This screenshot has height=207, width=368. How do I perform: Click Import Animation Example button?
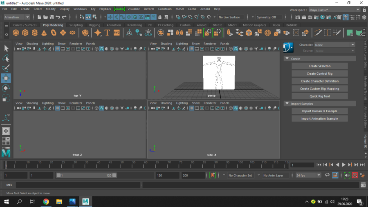(319, 119)
